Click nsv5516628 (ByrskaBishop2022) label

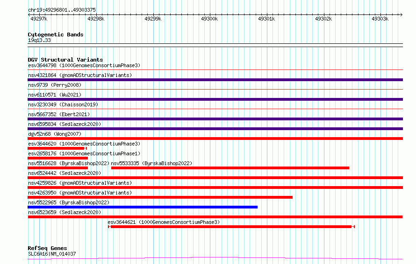[x=69, y=163]
